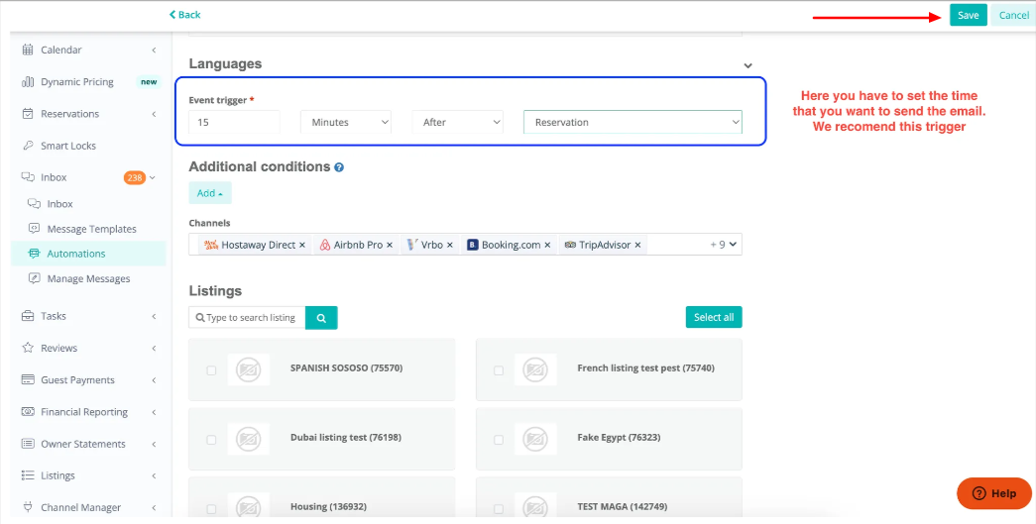1036x524 pixels.
Task: Remove the Booking.com channel tag
Action: [547, 245]
